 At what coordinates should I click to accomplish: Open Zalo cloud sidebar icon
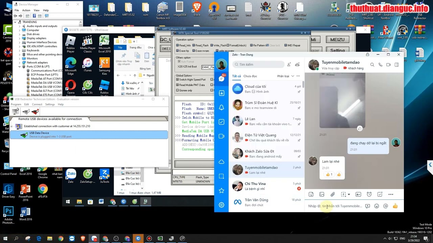221,162
